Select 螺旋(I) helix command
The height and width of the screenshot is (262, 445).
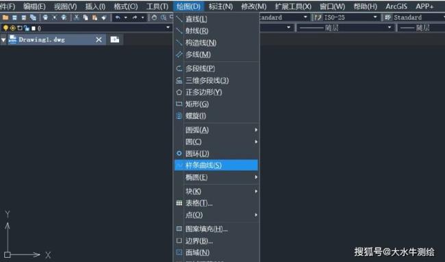coord(216,116)
